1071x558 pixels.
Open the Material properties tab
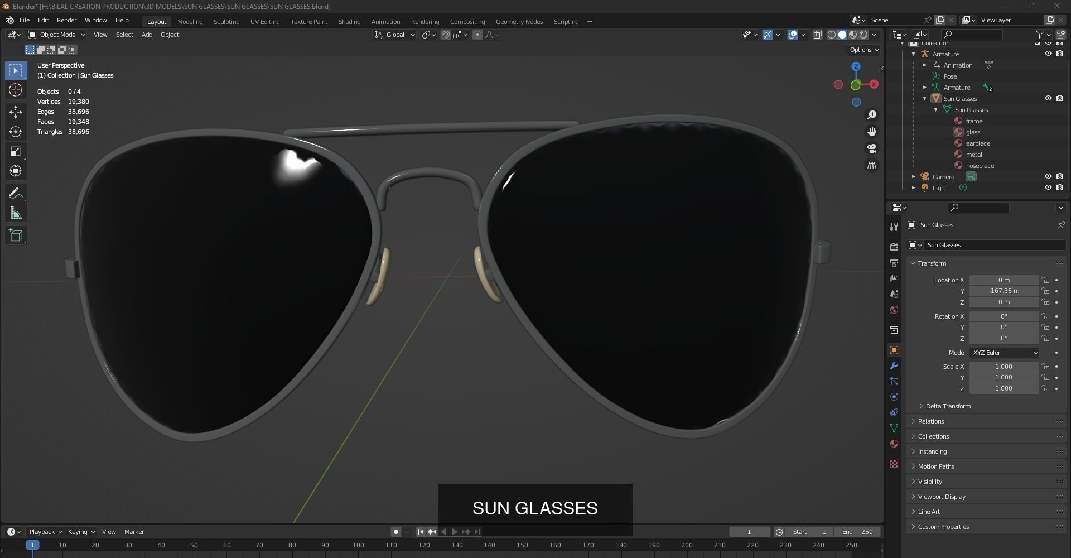click(x=894, y=444)
